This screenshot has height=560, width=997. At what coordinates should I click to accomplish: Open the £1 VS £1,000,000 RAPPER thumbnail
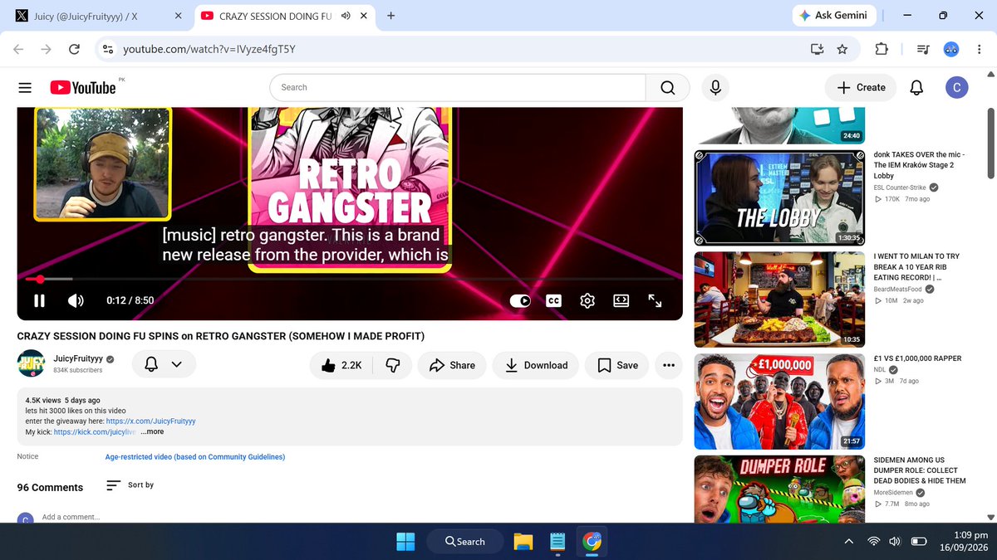pyautogui.click(x=780, y=402)
